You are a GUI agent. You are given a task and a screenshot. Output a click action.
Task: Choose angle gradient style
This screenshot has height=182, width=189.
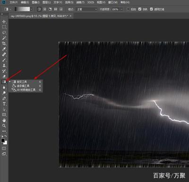coord(50,9)
